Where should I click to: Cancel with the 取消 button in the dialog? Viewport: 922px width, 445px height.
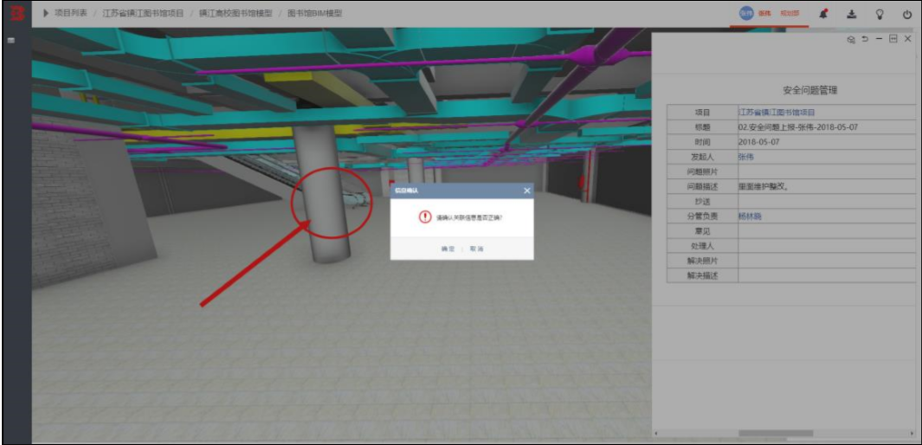click(x=476, y=249)
